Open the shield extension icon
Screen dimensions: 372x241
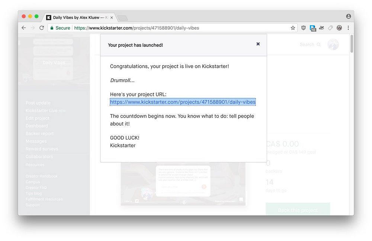click(x=304, y=28)
